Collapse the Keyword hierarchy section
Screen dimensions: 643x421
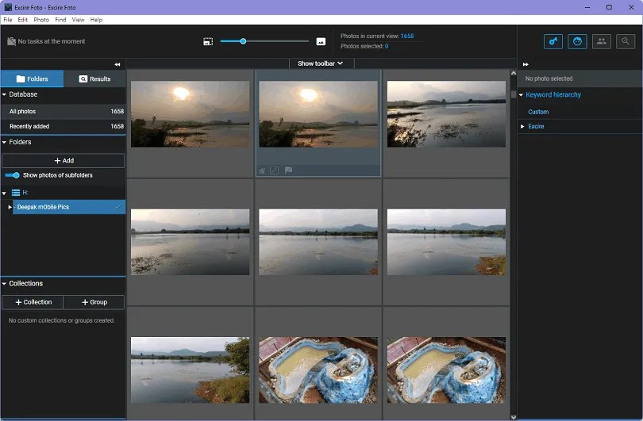click(x=522, y=95)
